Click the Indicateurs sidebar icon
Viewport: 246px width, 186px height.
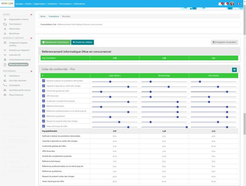pyautogui.click(x=5, y=76)
